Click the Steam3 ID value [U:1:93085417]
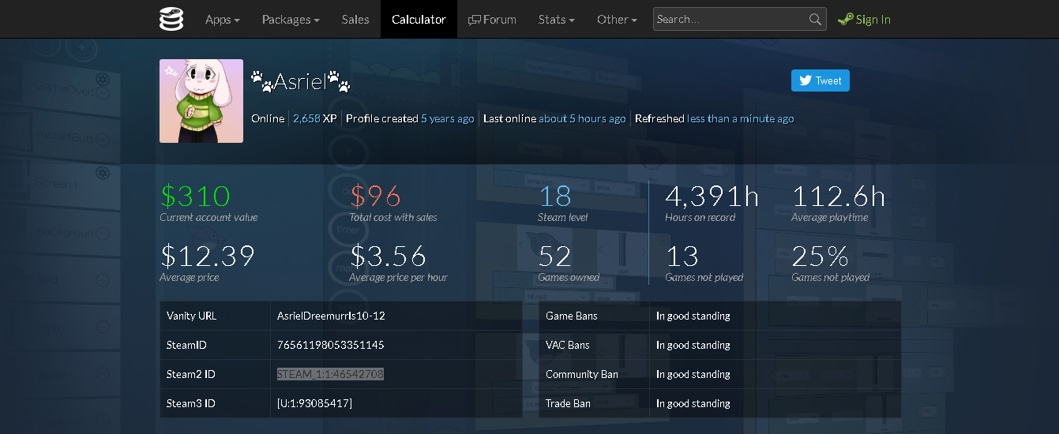Screen dimensions: 1059x434 [x=314, y=403]
